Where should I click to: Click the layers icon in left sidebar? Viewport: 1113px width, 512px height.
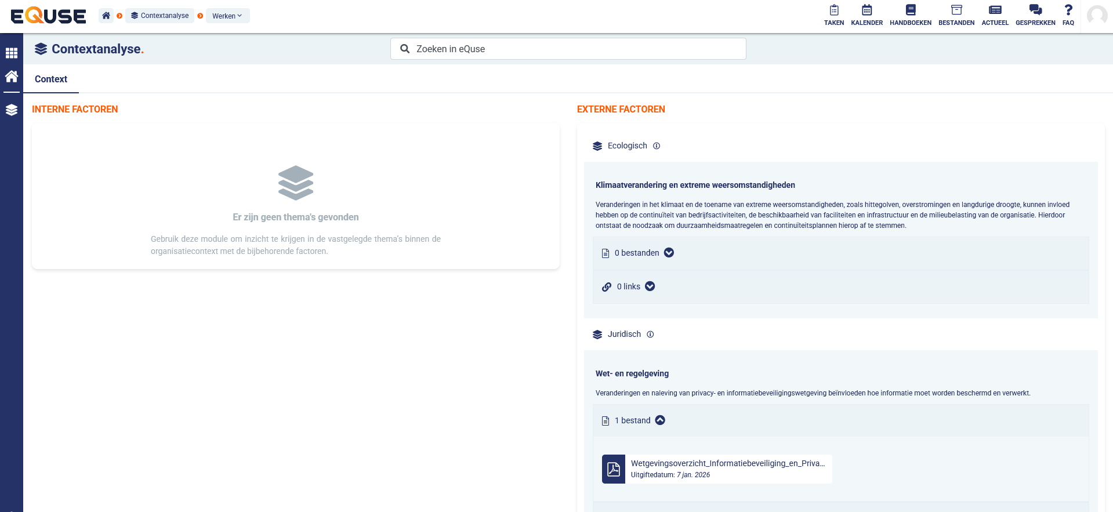(12, 110)
